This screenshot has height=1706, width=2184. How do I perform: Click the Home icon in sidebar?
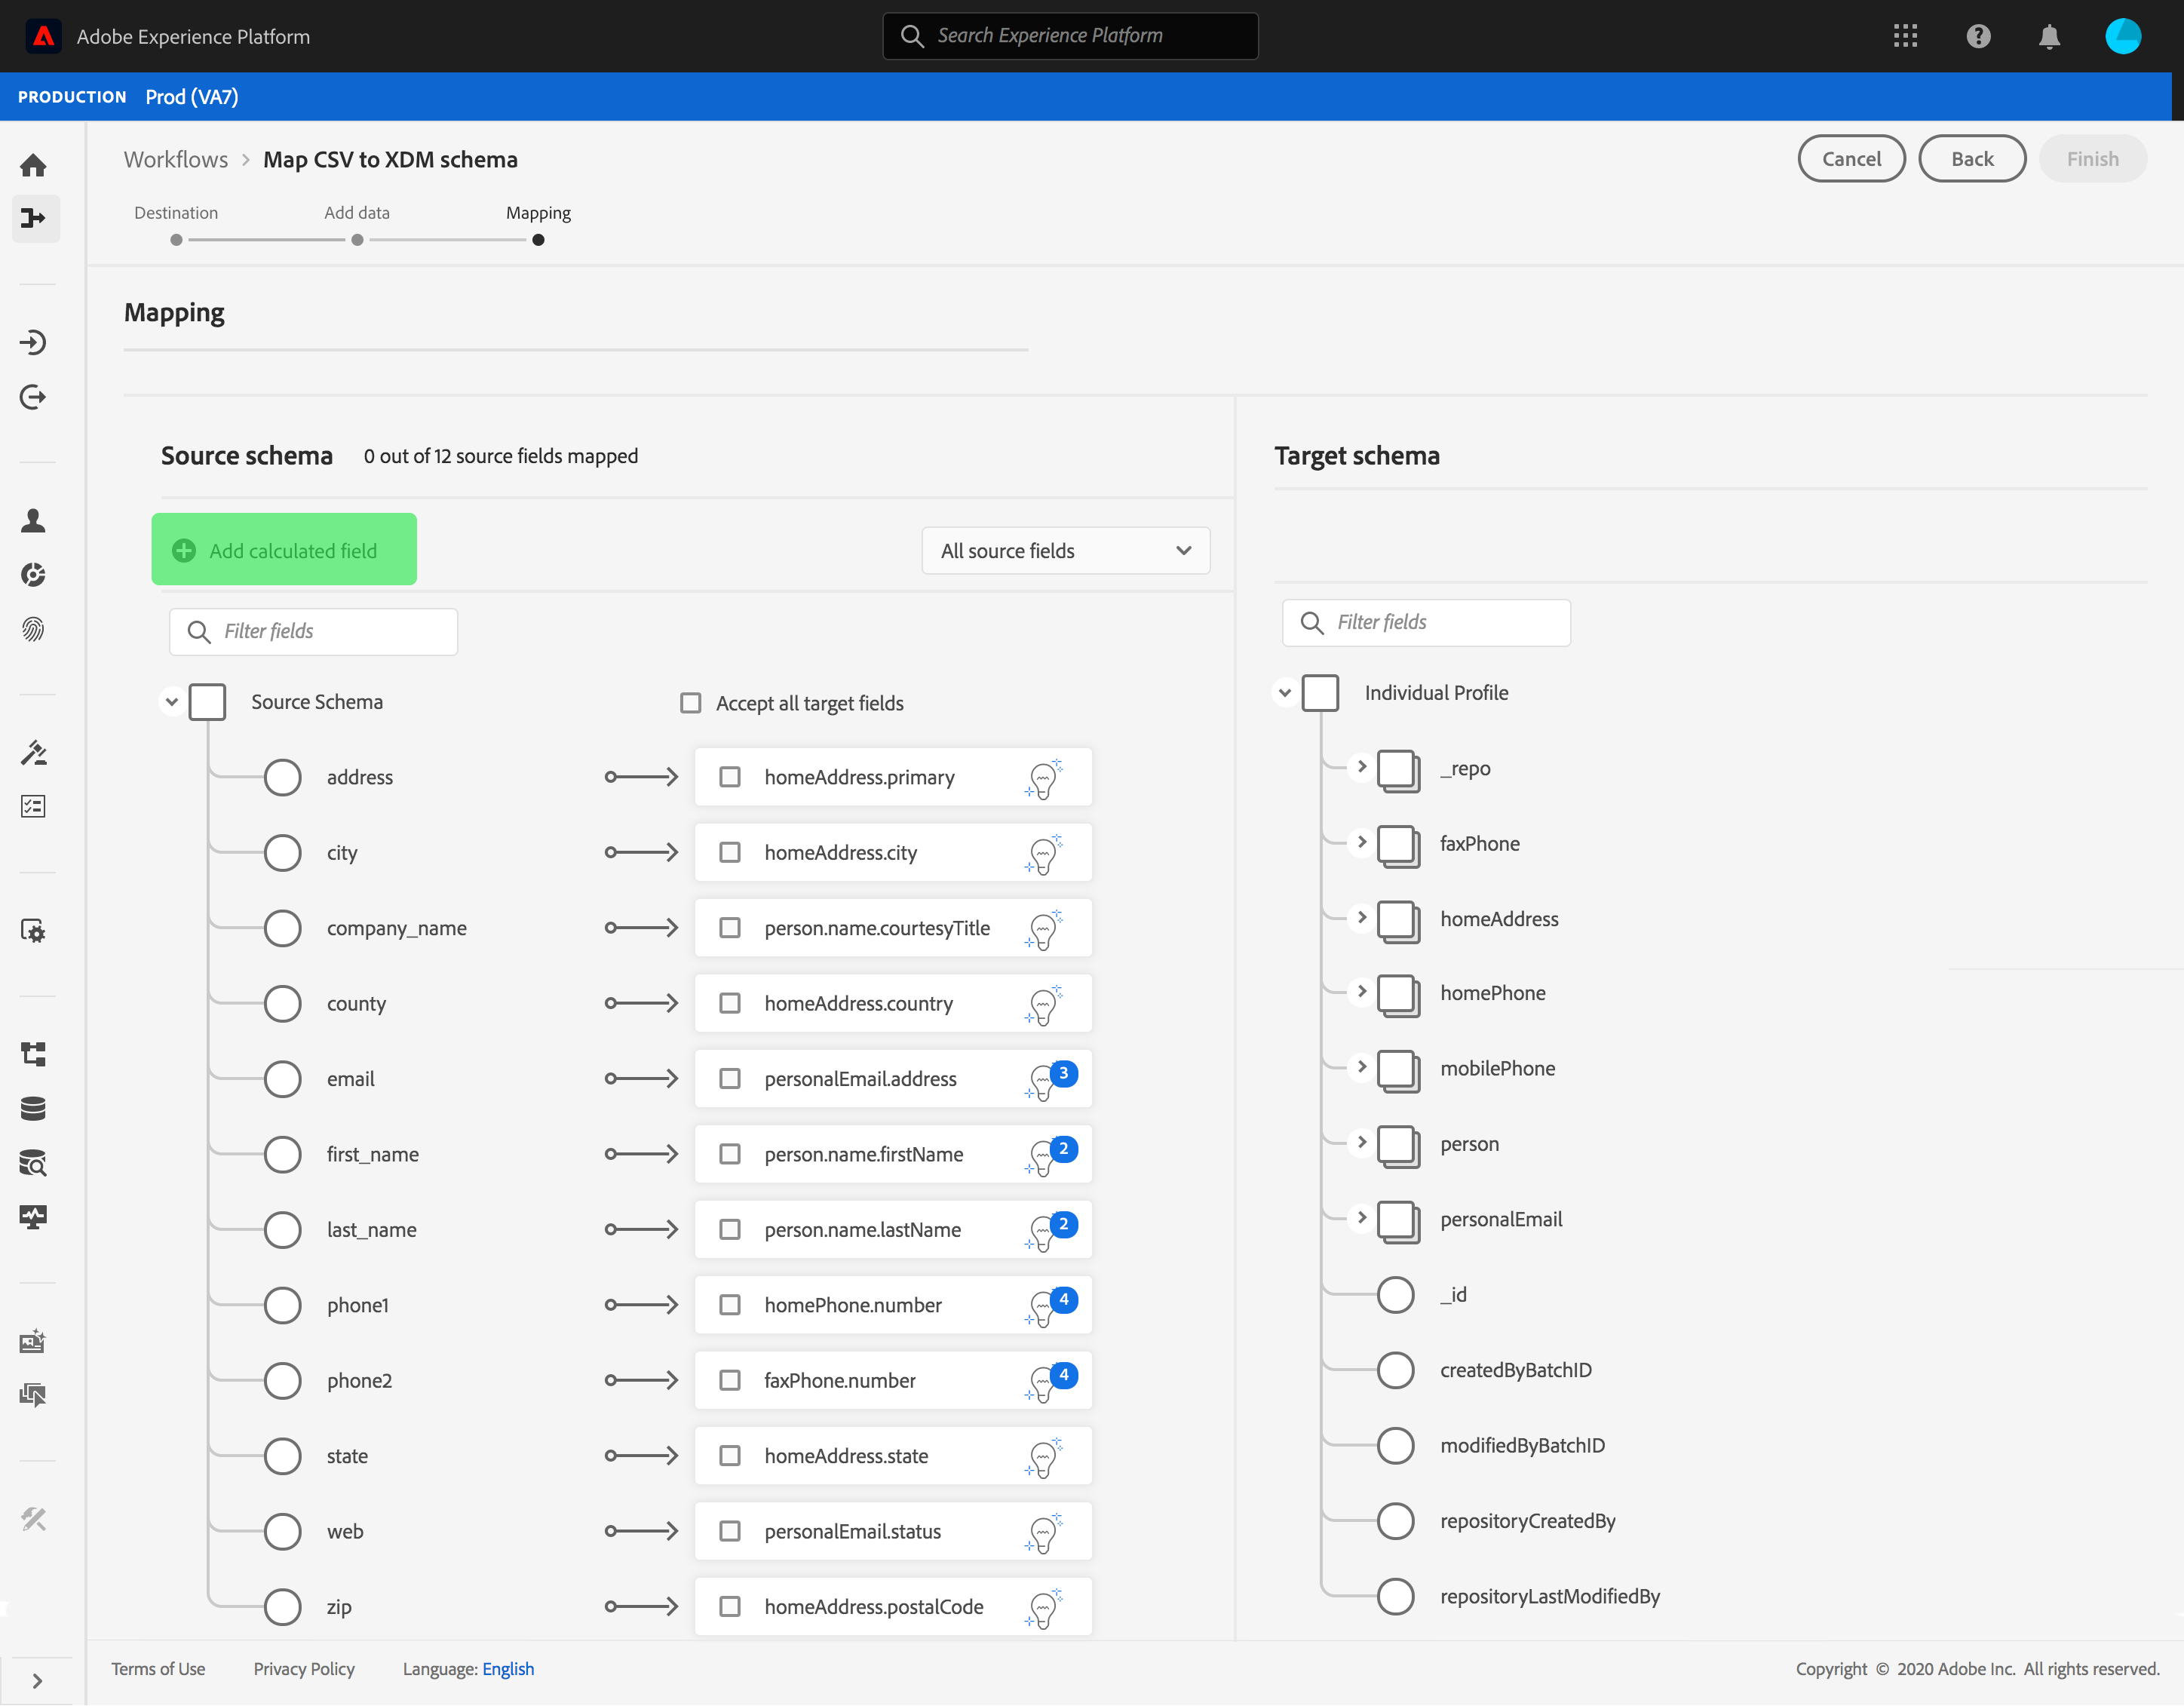33,165
